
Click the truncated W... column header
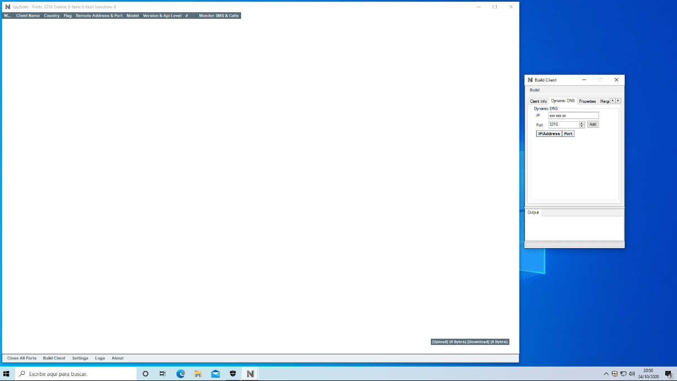point(7,16)
